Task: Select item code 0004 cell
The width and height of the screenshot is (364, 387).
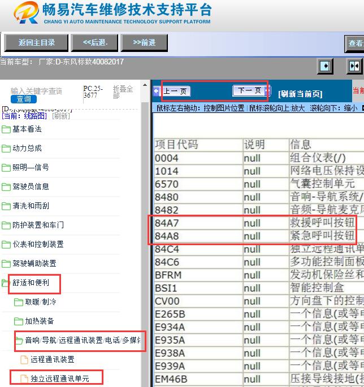Action: (x=198, y=158)
